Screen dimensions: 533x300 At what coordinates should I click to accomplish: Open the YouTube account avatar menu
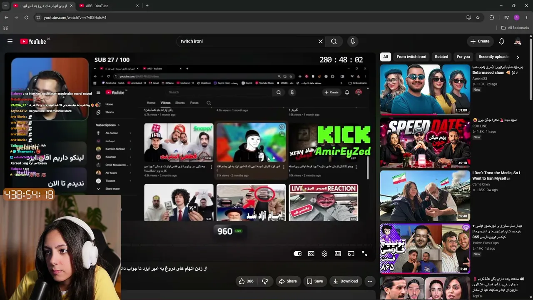(518, 41)
